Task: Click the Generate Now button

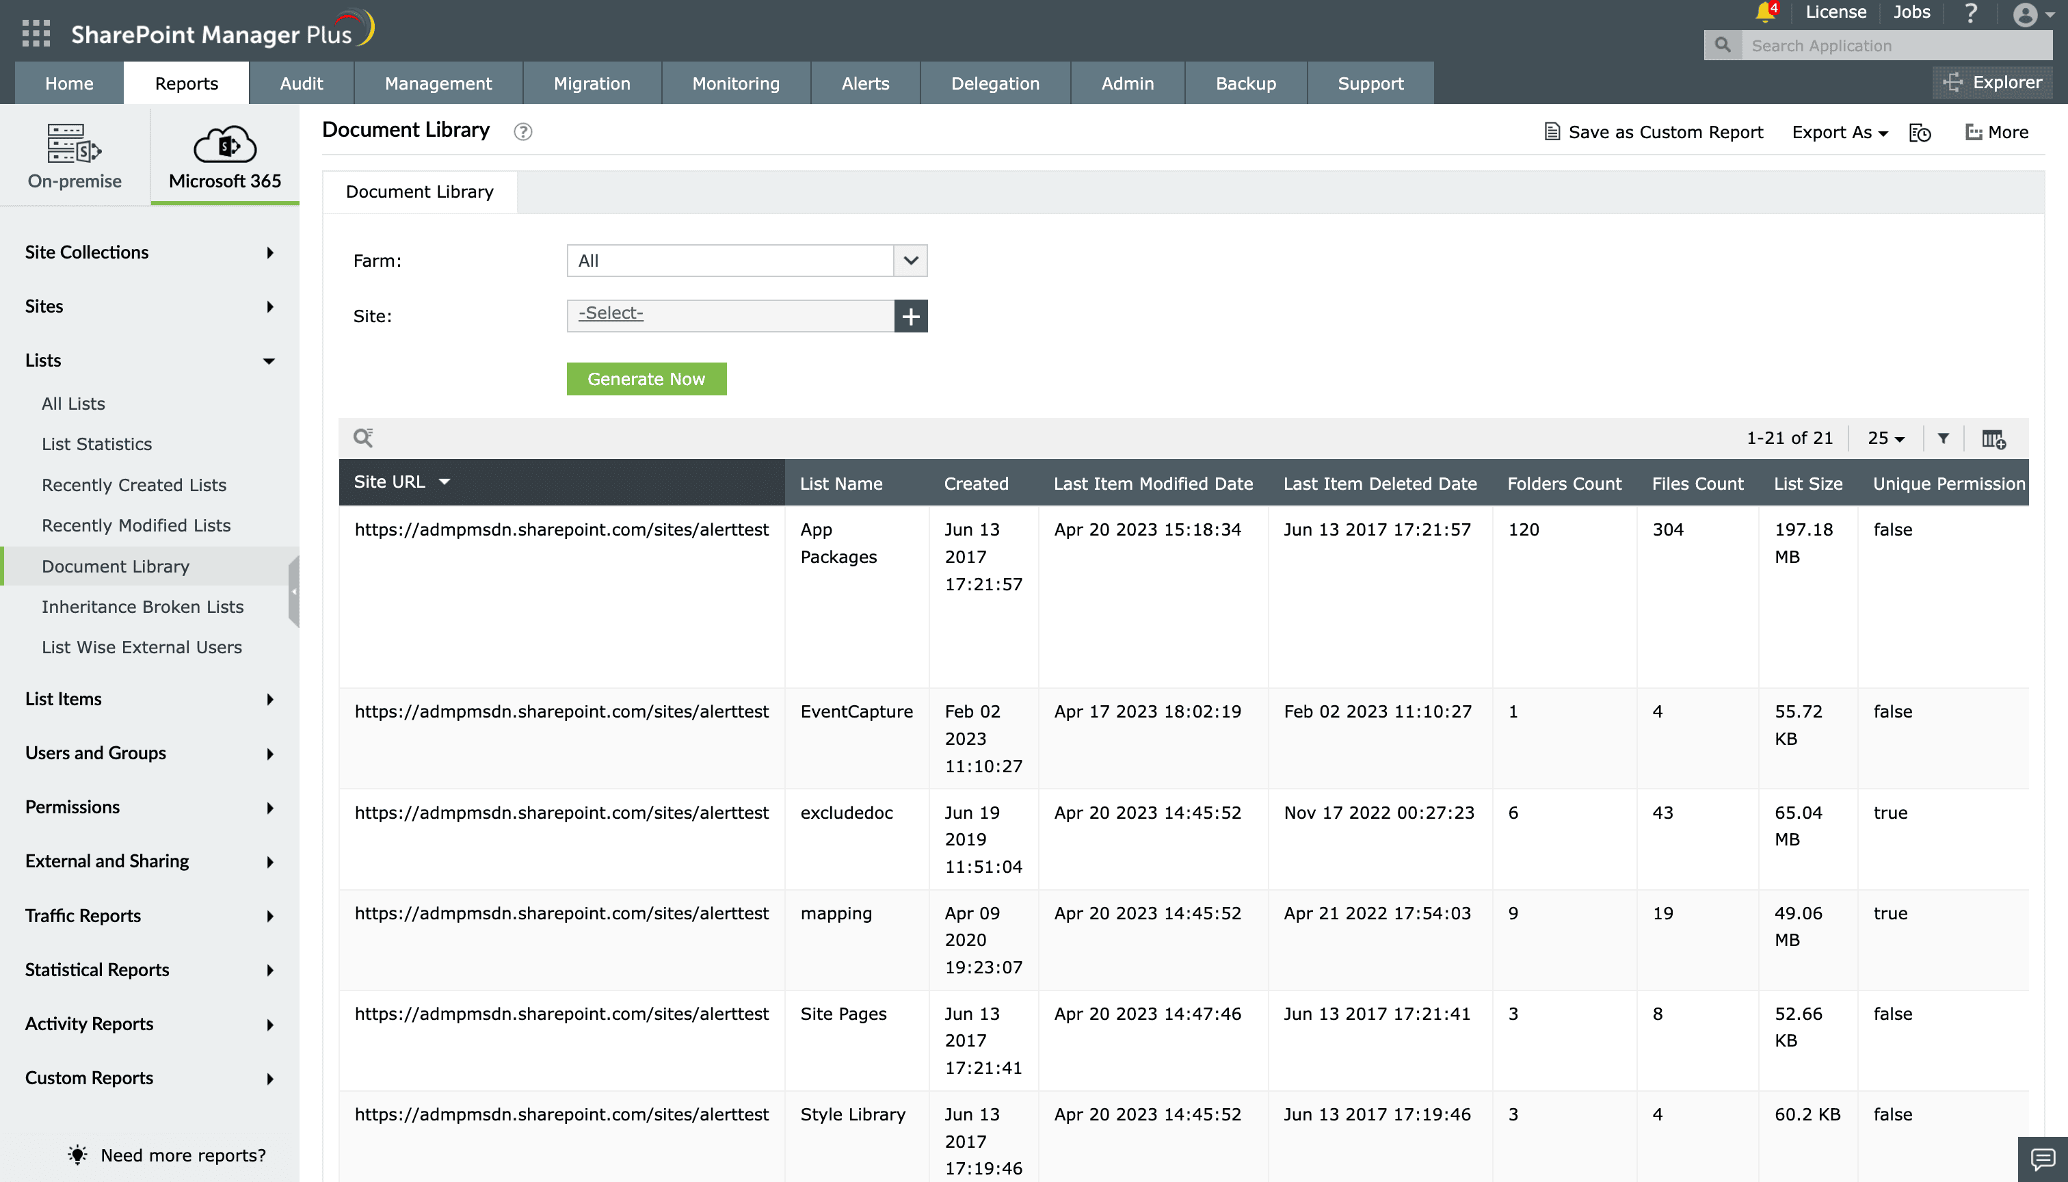Action: [x=646, y=379]
